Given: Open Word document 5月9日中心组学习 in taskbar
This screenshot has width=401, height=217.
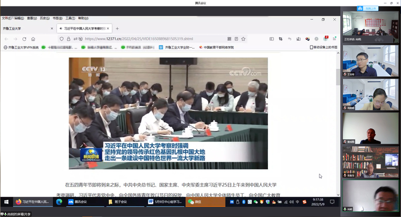Looking at the screenshot, I should pyautogui.click(x=165, y=201).
